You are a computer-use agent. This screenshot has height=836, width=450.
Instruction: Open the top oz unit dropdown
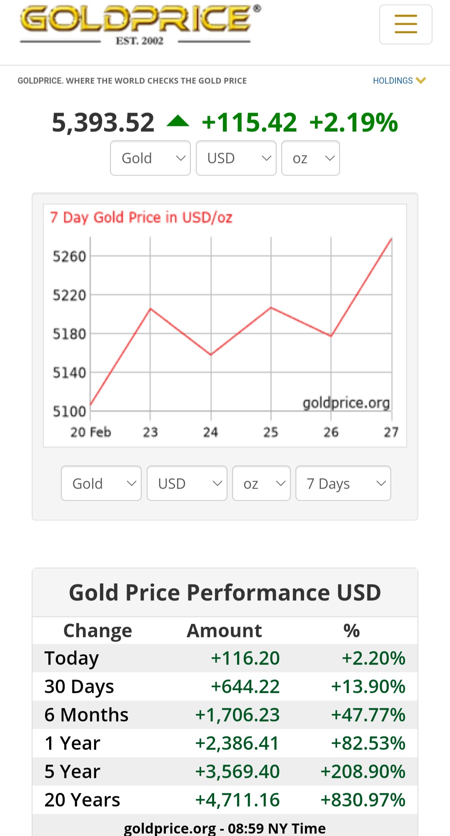point(310,158)
